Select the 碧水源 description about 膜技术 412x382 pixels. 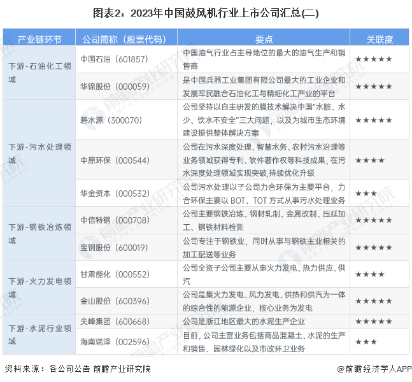264,120
